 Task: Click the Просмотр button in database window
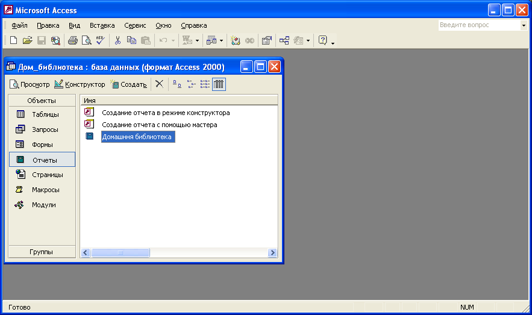pos(30,84)
